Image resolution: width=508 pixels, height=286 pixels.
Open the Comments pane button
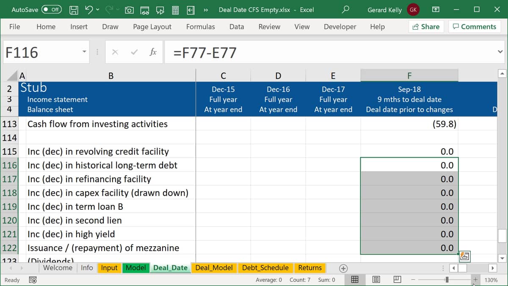click(474, 27)
